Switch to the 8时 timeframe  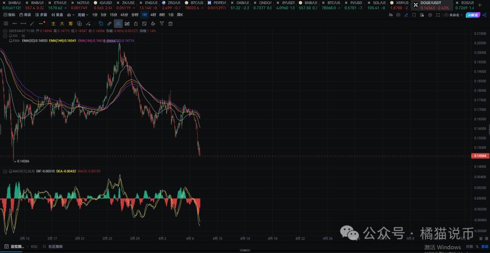coord(162,14)
